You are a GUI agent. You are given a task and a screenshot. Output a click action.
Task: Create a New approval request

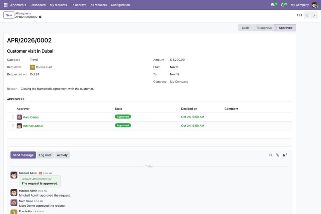9,15
